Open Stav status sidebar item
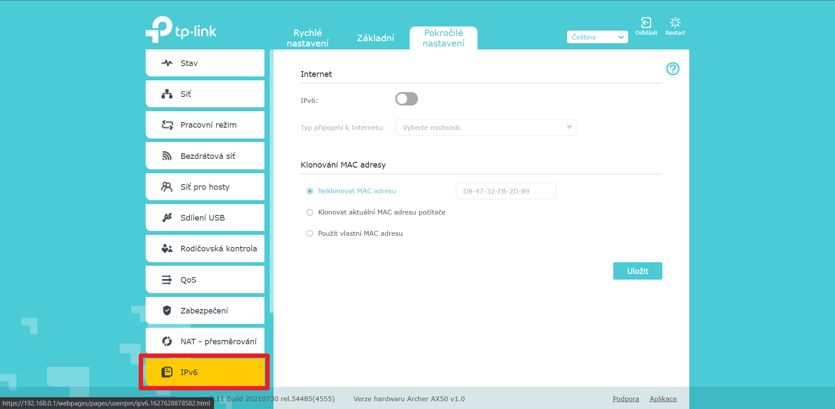Image resolution: width=835 pixels, height=409 pixels. tap(205, 63)
